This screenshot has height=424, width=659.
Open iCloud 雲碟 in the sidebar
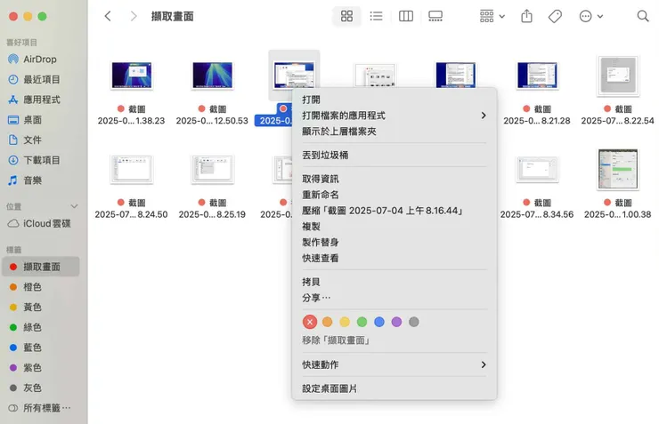tap(40, 223)
